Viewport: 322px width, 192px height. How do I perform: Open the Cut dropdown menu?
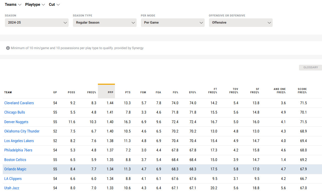(x=54, y=4)
